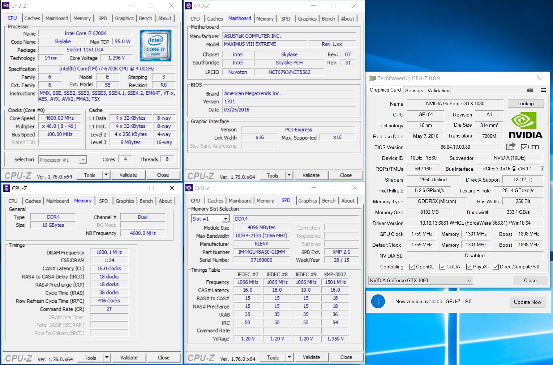Screen dimensions: 553x365
Task: Click Validate in the Mainboard window
Action: coord(311,175)
